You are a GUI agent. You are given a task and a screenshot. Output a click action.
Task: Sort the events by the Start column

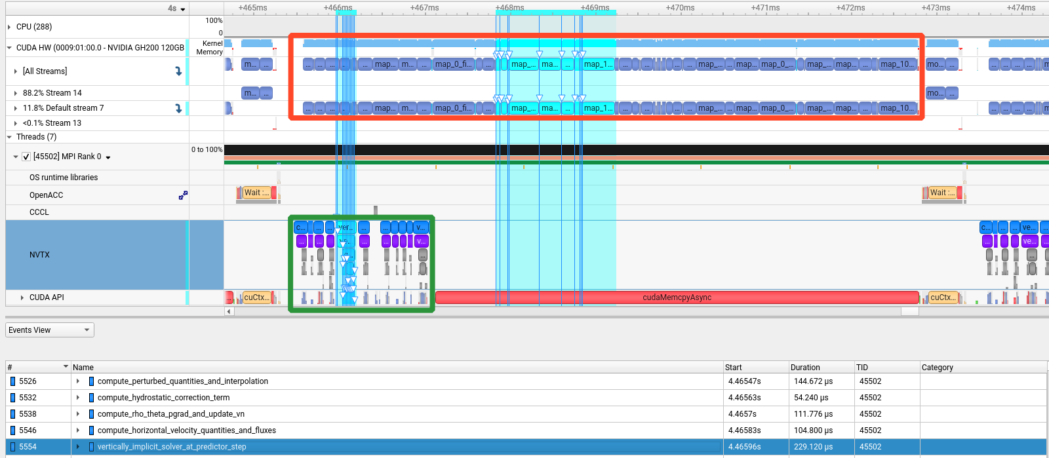click(x=756, y=368)
